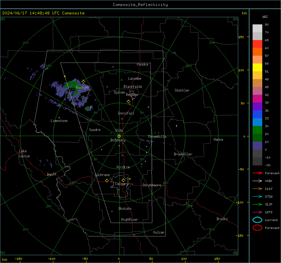Click the Drumheller town label
Screen dimensions: 281x263
point(183,154)
